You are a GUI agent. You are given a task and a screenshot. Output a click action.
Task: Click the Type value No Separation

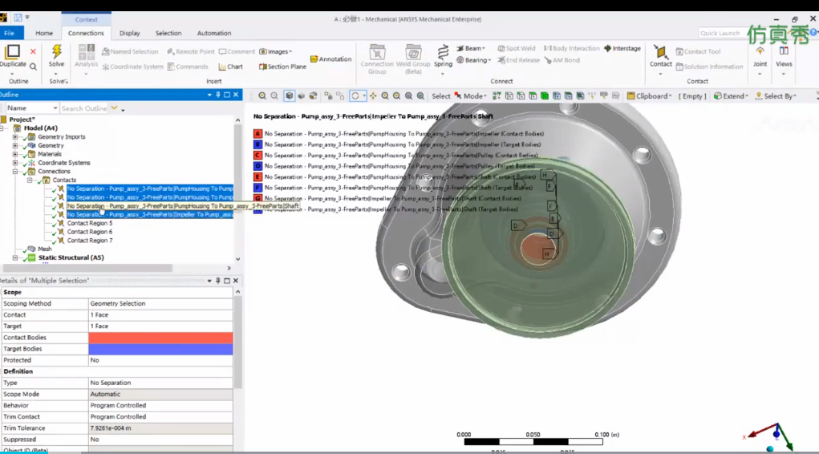pos(160,383)
